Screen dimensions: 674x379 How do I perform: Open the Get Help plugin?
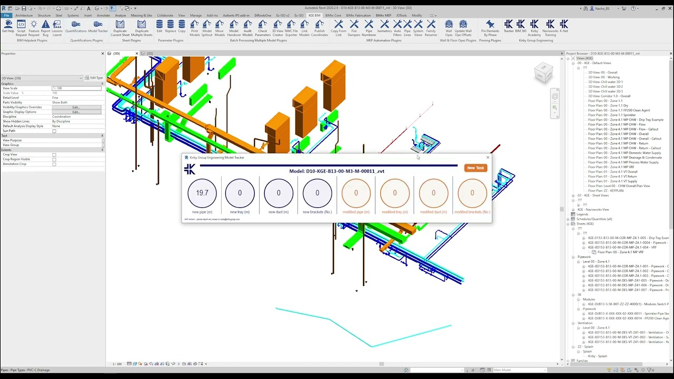[x=8, y=27]
